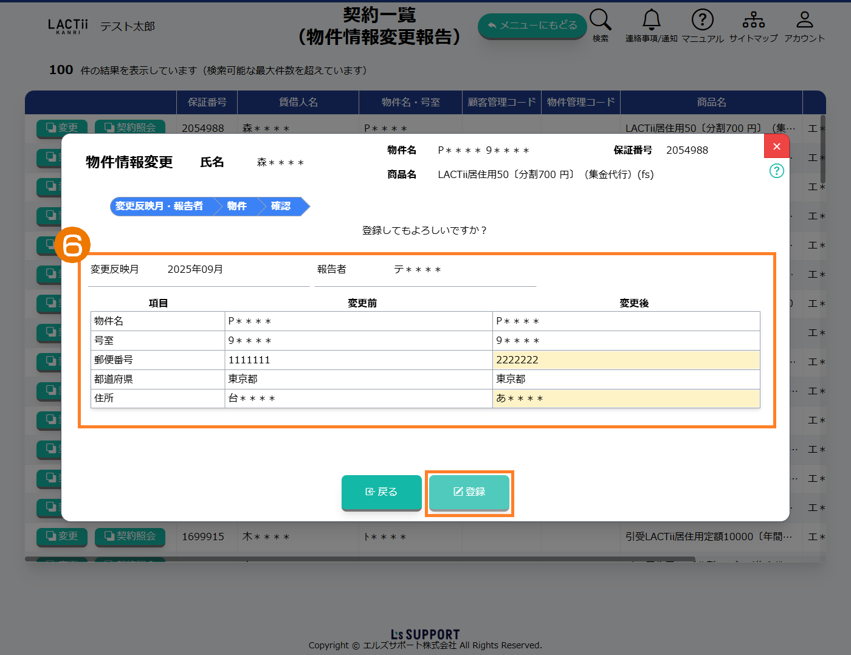Click the 商品名 column header
The height and width of the screenshot is (655, 851).
pyautogui.click(x=711, y=102)
